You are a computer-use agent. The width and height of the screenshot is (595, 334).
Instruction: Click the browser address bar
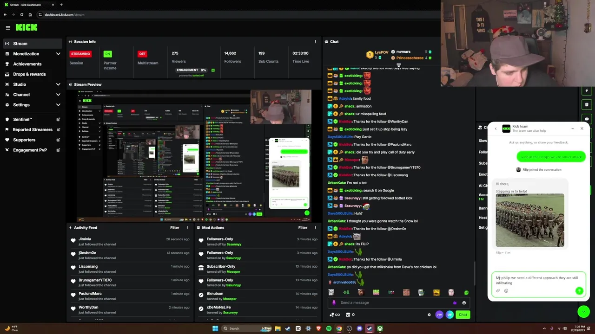[x=232, y=14]
